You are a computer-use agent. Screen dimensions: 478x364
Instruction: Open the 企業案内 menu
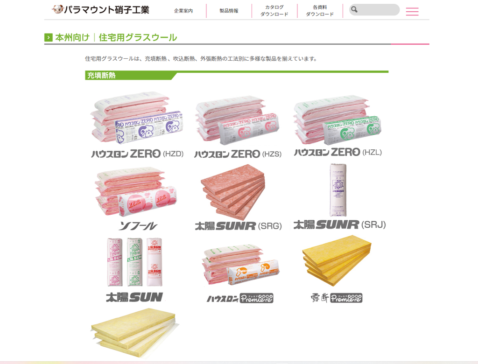point(183,11)
